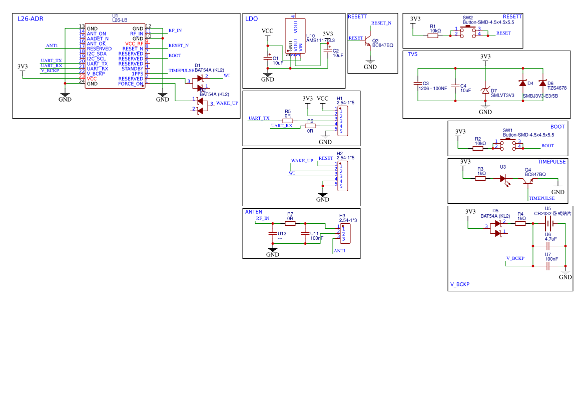585x414 pixels.
Task: Click the D4 diode symbol
Action: coord(522,83)
